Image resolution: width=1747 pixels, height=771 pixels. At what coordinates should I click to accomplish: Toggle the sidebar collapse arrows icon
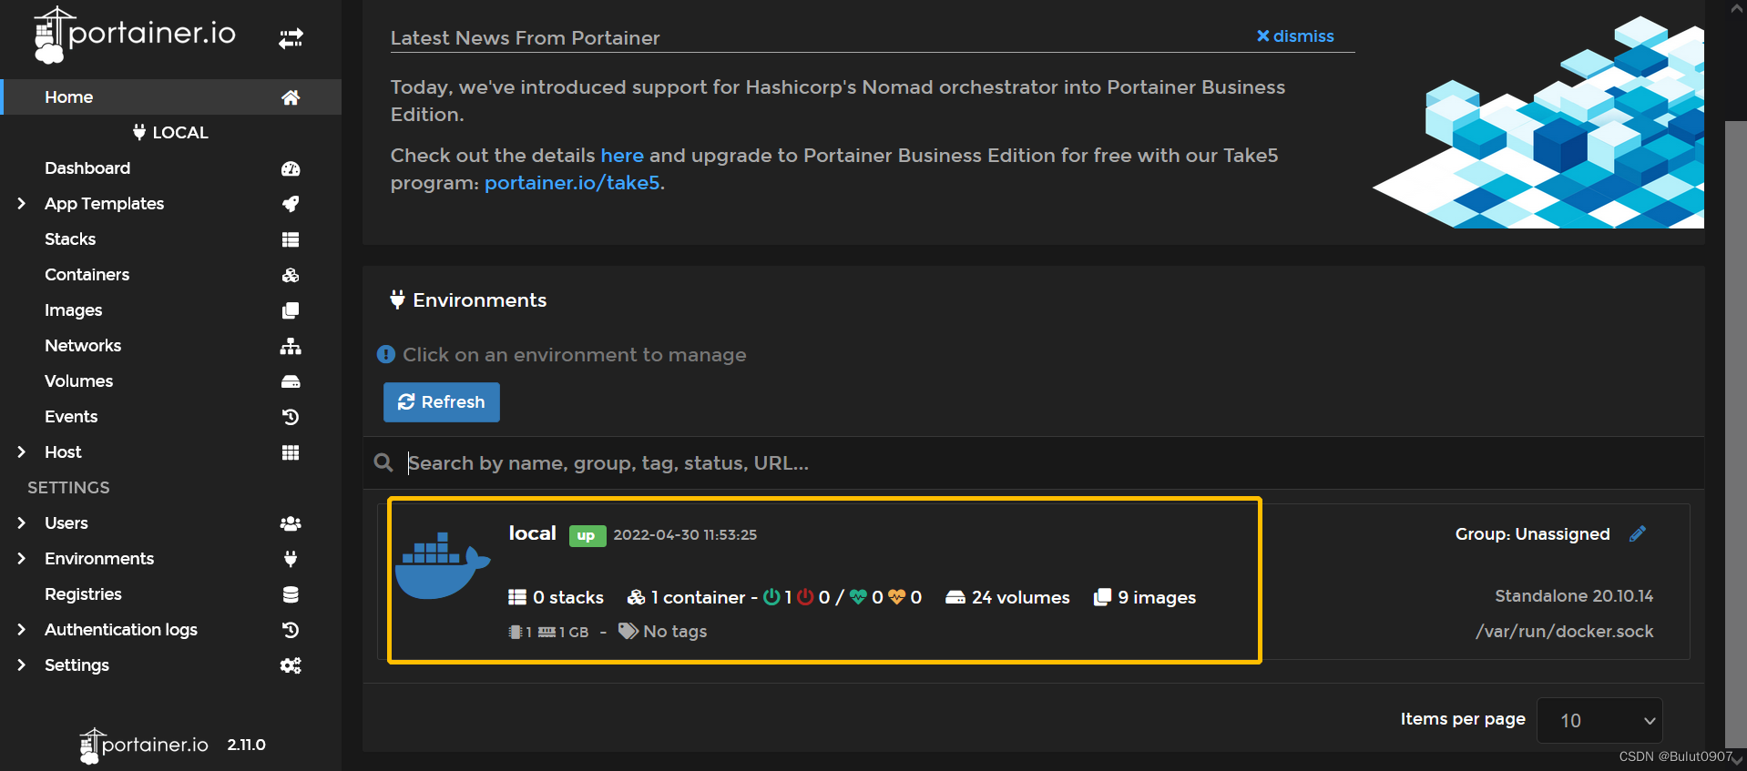291,38
